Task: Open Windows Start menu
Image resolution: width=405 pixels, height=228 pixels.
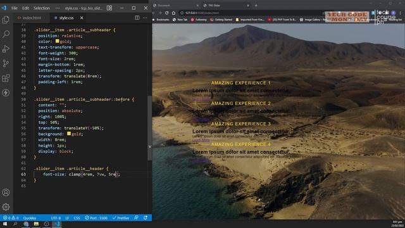Action: coord(4,224)
